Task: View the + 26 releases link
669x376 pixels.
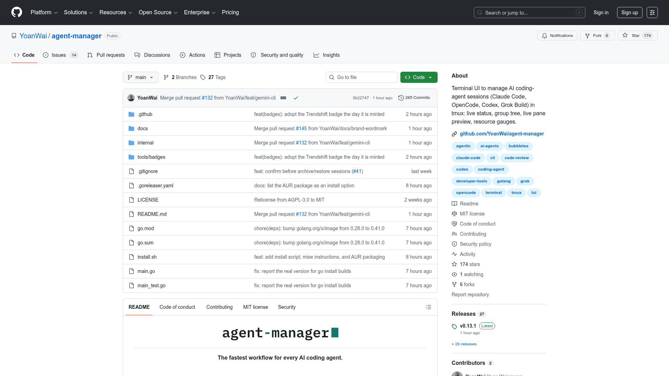Action: (464, 344)
